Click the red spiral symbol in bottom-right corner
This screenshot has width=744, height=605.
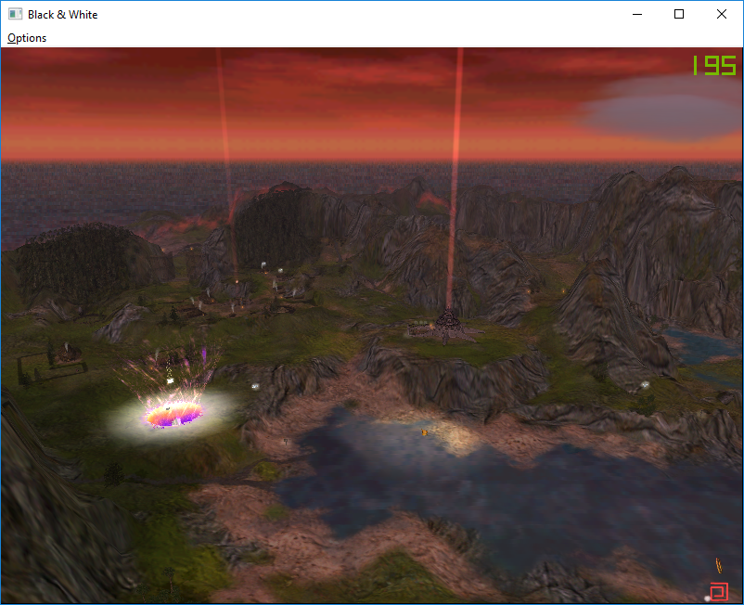click(719, 592)
